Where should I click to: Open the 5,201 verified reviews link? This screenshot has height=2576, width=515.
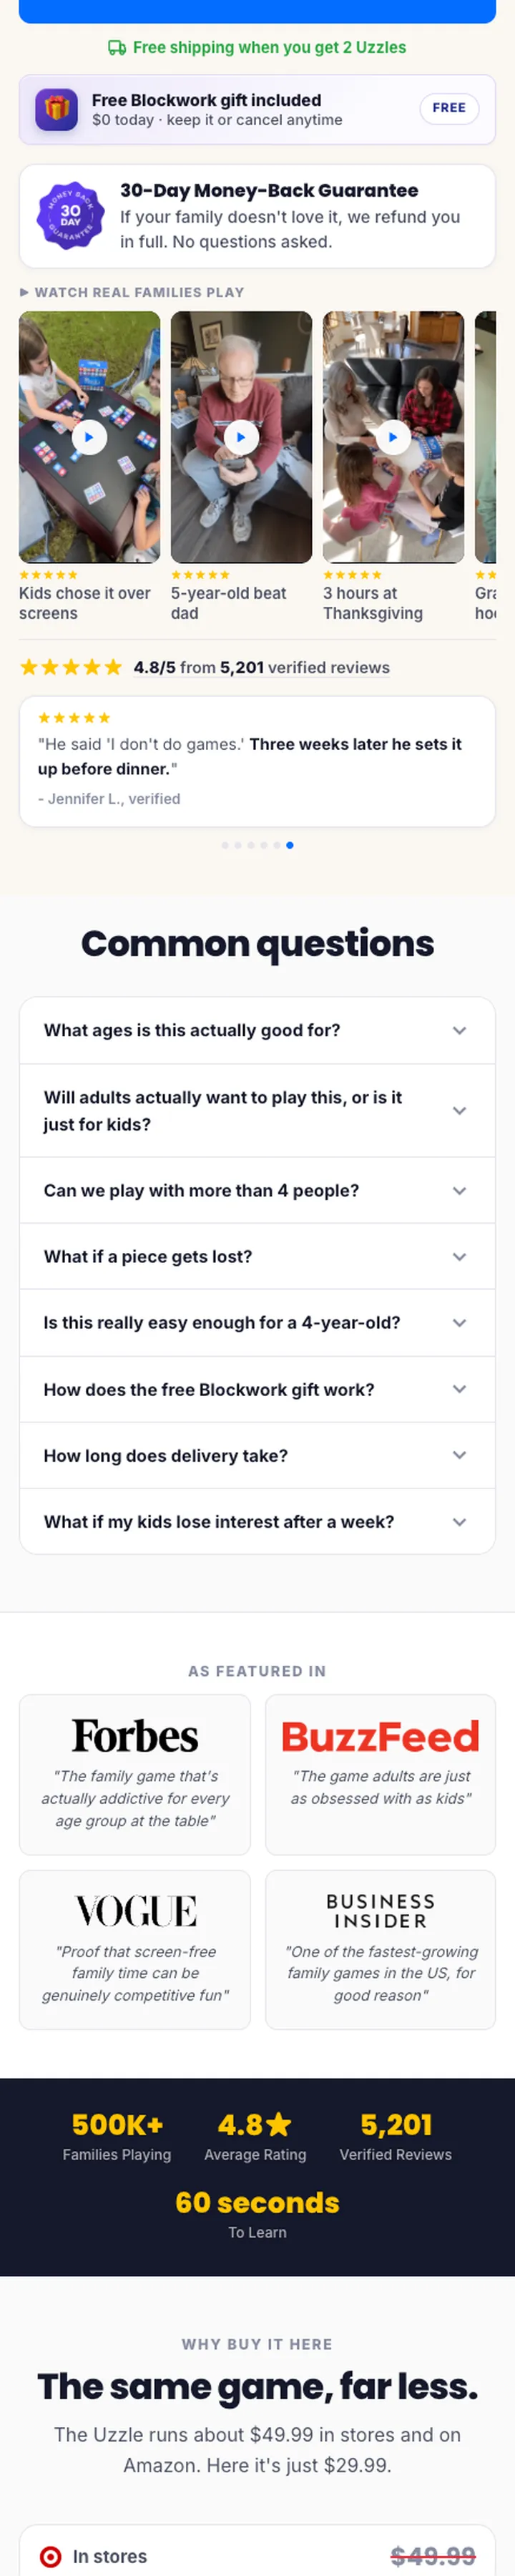(305, 667)
